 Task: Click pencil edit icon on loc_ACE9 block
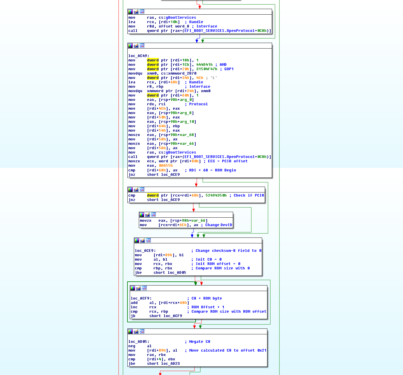(x=143, y=240)
